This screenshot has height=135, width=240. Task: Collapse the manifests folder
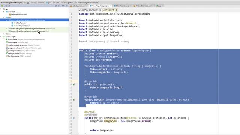[4, 12]
